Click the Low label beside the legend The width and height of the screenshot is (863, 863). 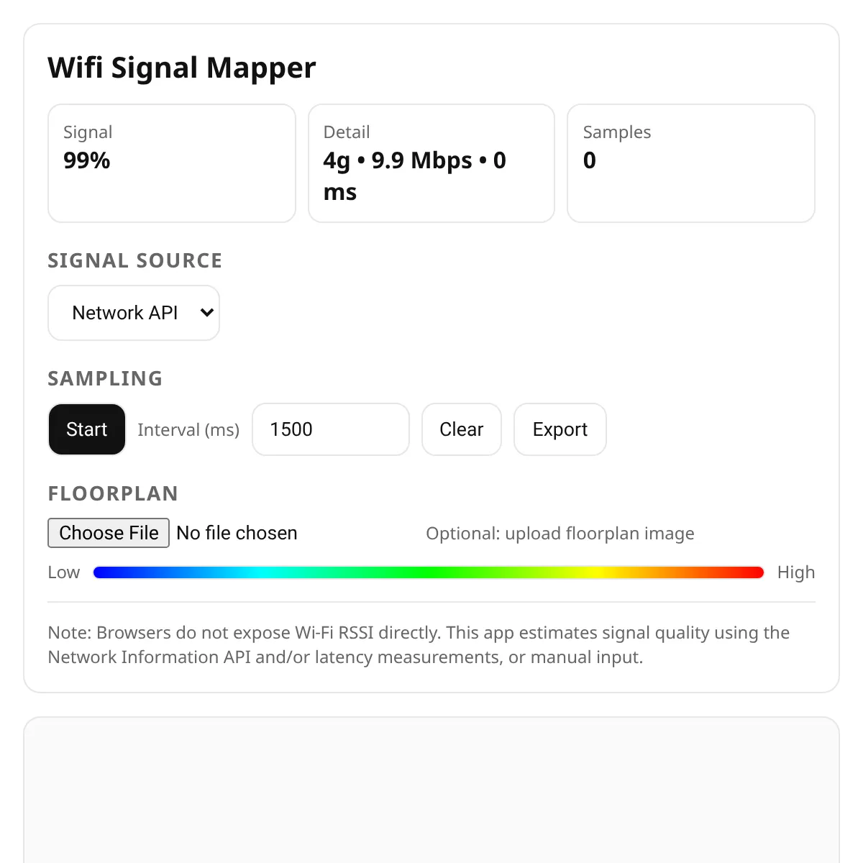point(64,572)
